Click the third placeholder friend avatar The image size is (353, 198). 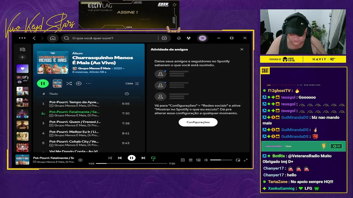point(161,97)
